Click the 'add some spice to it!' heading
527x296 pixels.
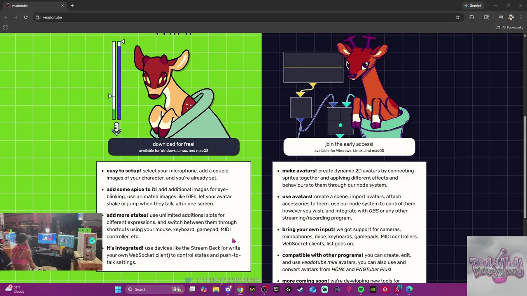[x=132, y=189]
